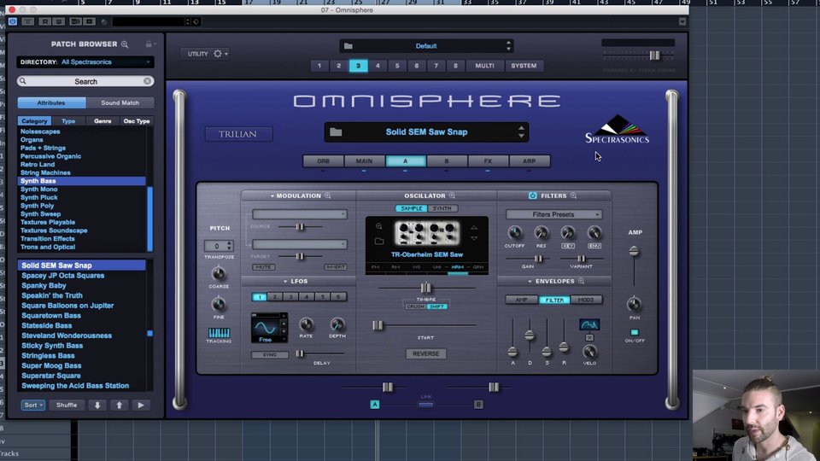Screen dimensions: 820x461
Task: Open soundsource folder icon in oscillator display
Action: [379, 241]
